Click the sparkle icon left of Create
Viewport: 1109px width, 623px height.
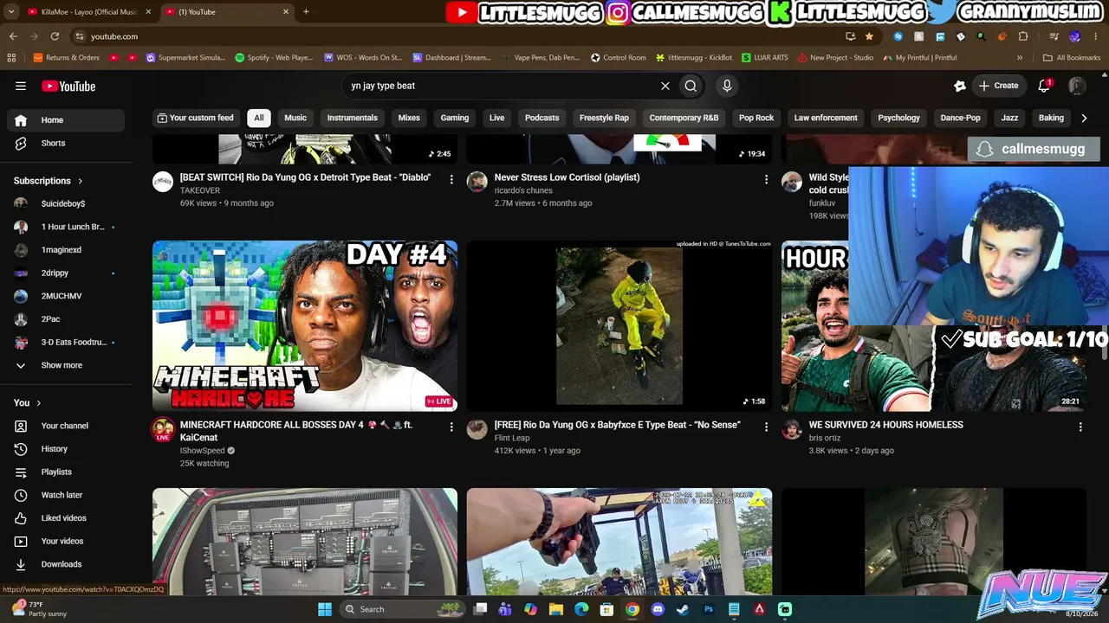(x=960, y=86)
